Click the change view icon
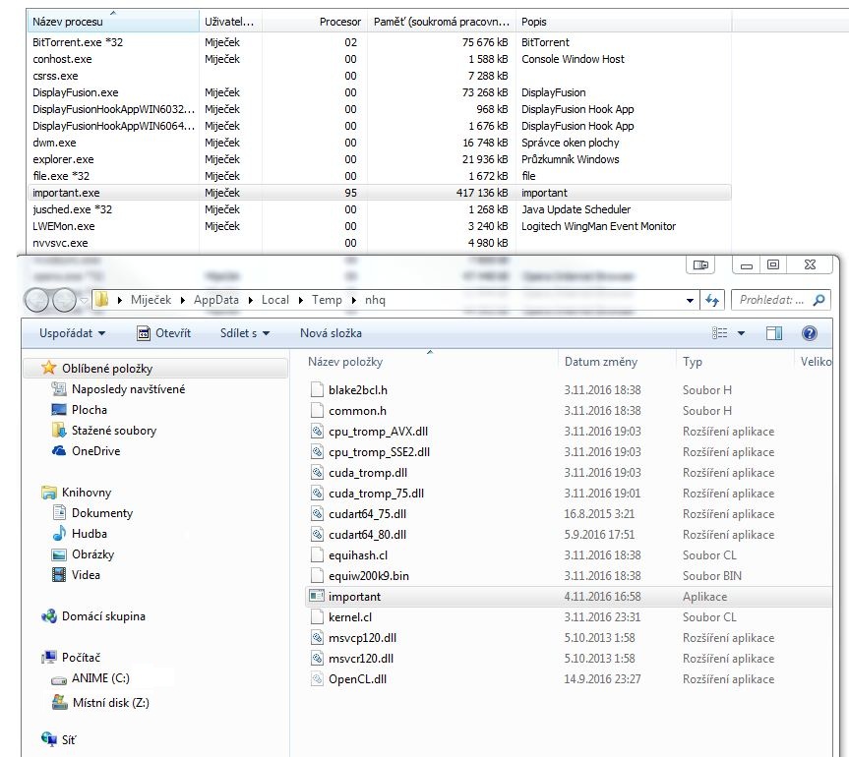The width and height of the screenshot is (849, 757). (719, 333)
